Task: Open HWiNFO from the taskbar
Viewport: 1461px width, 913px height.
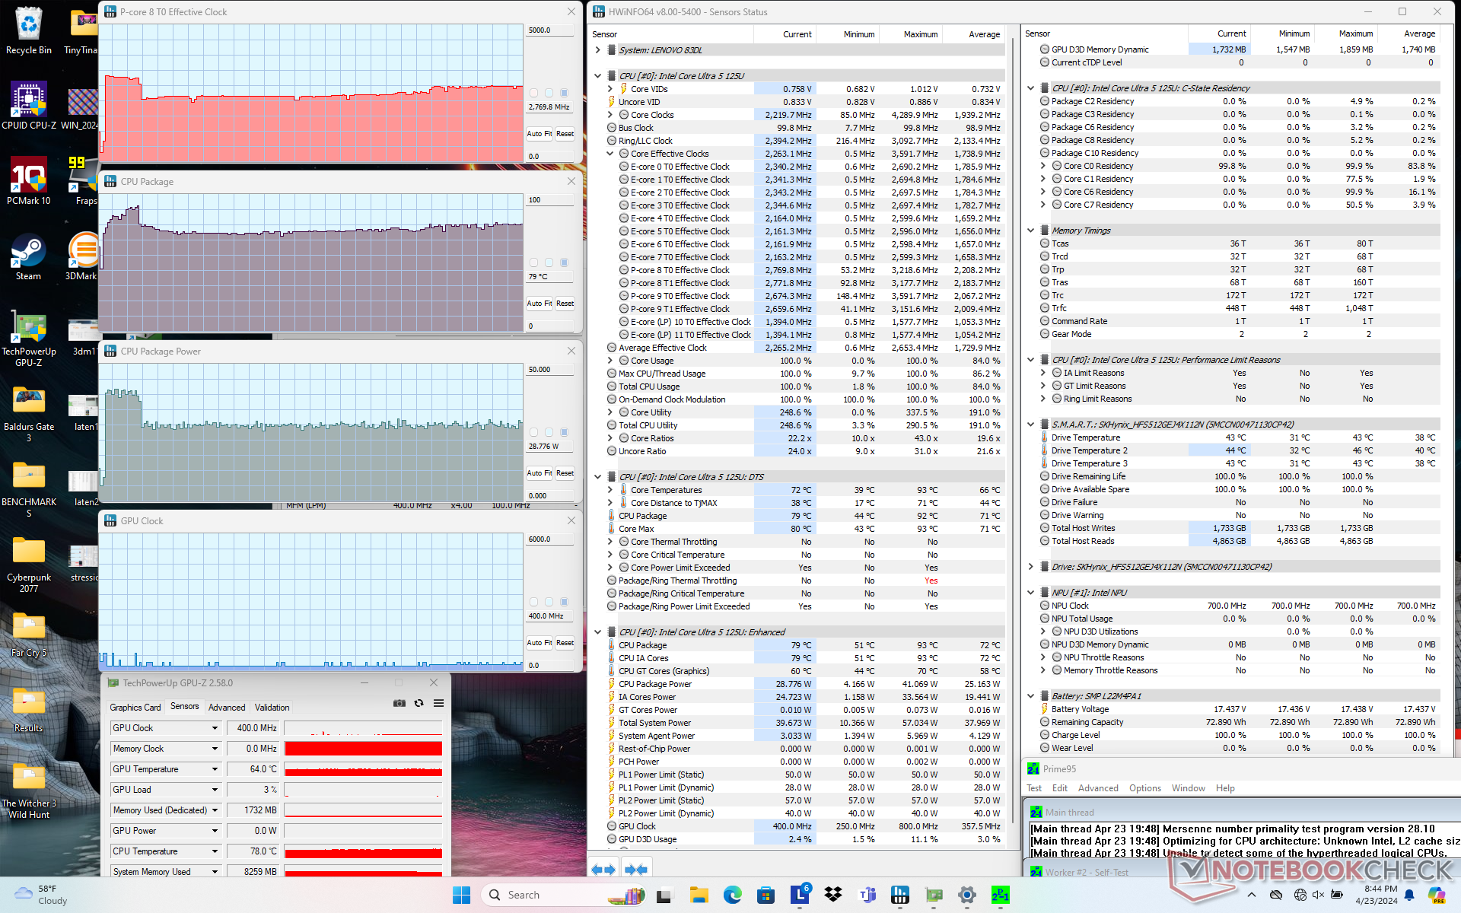Action: (900, 895)
